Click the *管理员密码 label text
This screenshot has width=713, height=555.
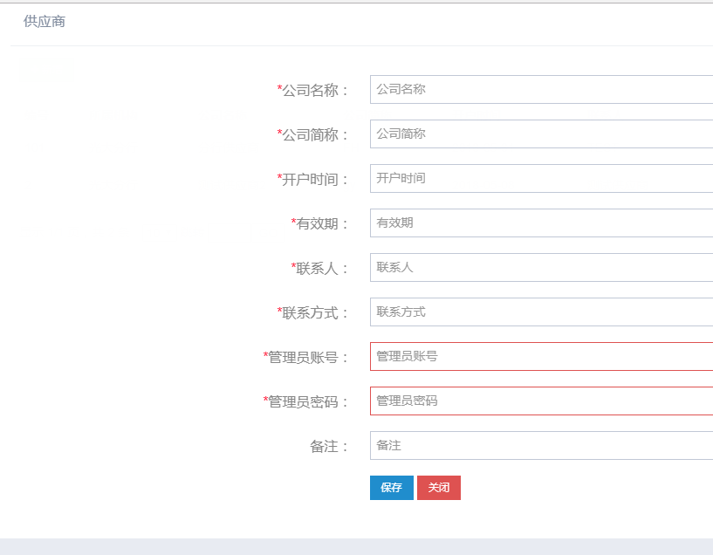coord(305,401)
